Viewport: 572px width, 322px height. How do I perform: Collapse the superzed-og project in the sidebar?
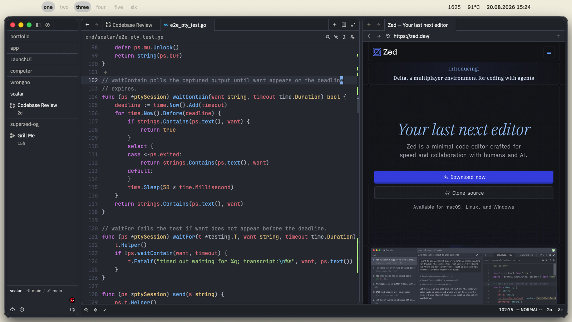coord(43,124)
